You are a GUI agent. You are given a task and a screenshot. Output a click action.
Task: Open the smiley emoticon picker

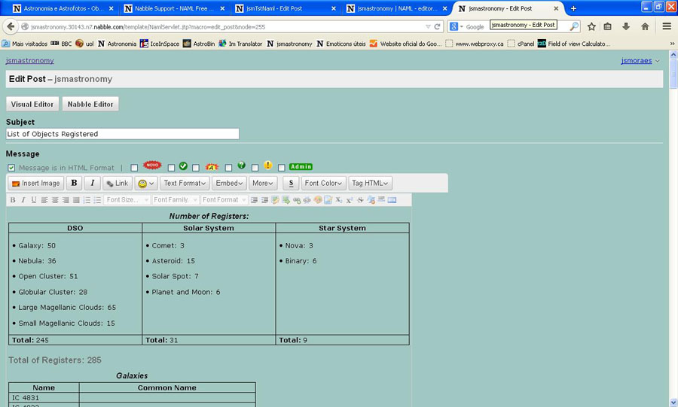point(145,183)
